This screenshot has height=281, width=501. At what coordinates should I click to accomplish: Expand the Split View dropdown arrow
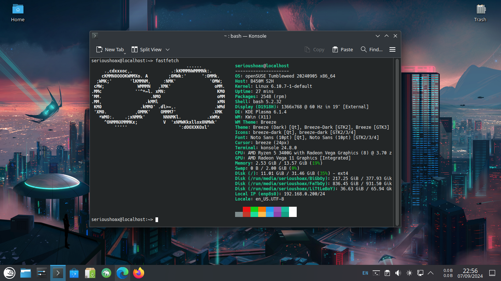pyautogui.click(x=168, y=49)
